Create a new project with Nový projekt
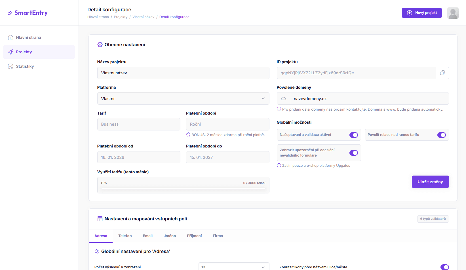This screenshot has width=466, height=270. [x=421, y=13]
